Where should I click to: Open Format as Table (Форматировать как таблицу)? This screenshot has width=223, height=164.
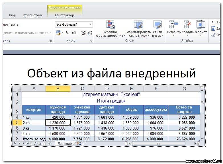pos(138,29)
